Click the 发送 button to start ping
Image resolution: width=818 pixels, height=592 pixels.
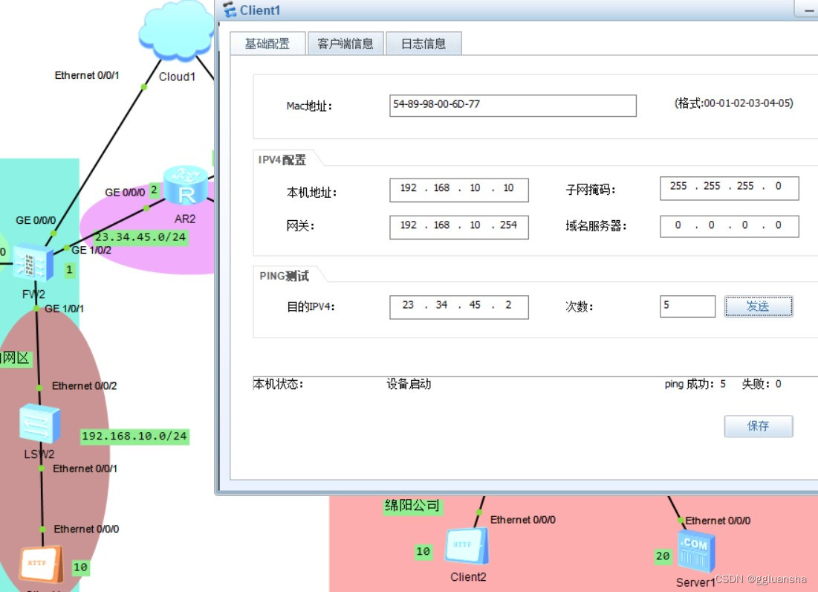coord(759,306)
